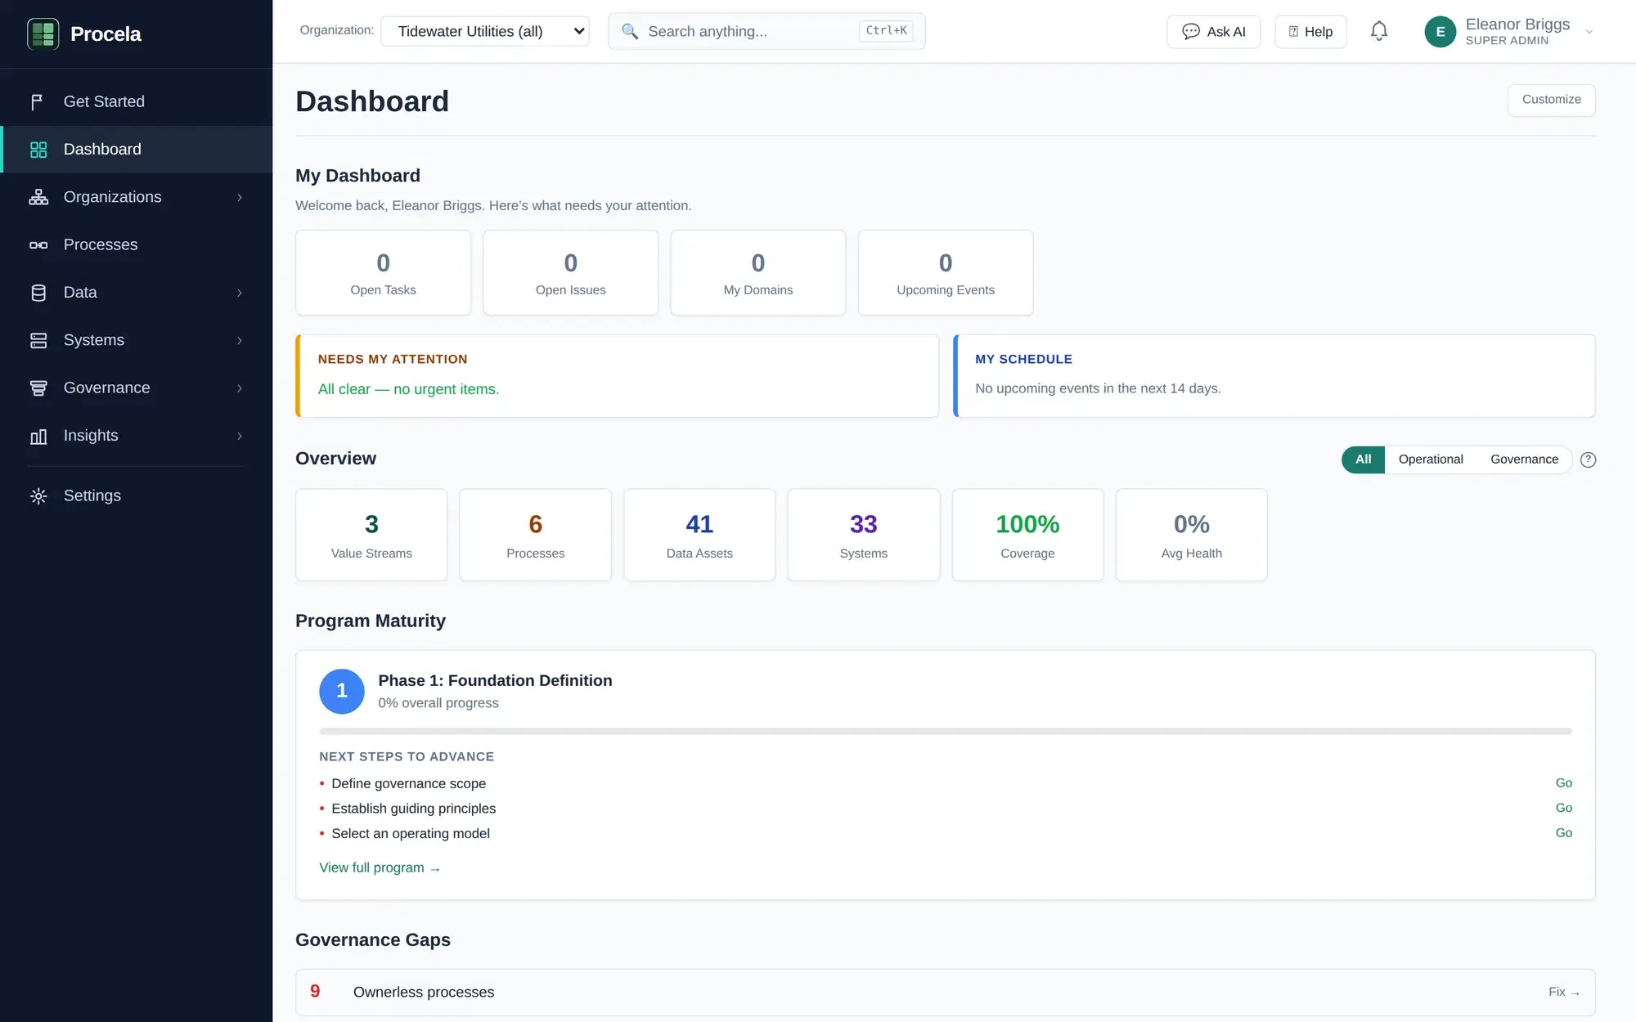Open the Open Tasks card
This screenshot has height=1022, width=1636.
(383, 272)
